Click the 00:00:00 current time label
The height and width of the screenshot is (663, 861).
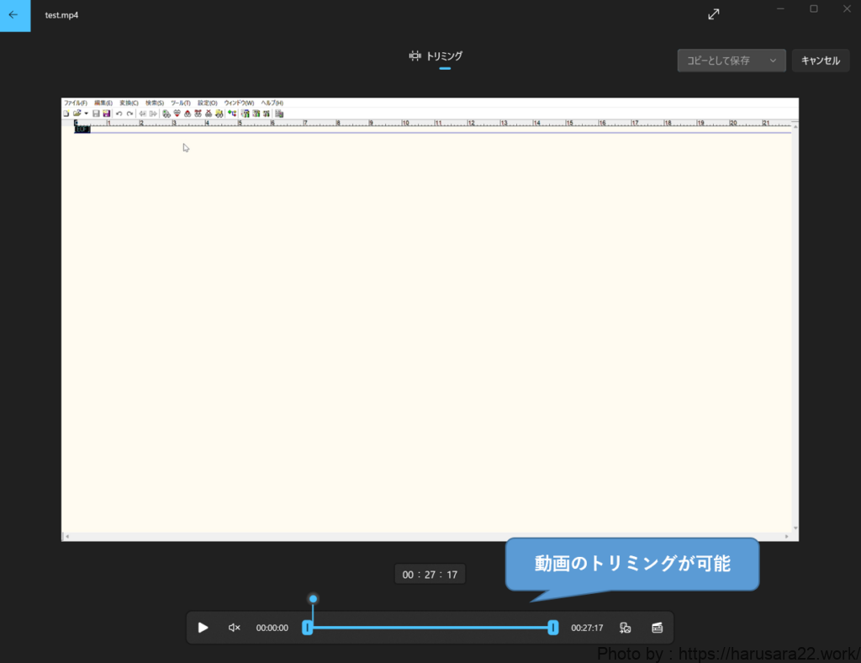(272, 628)
